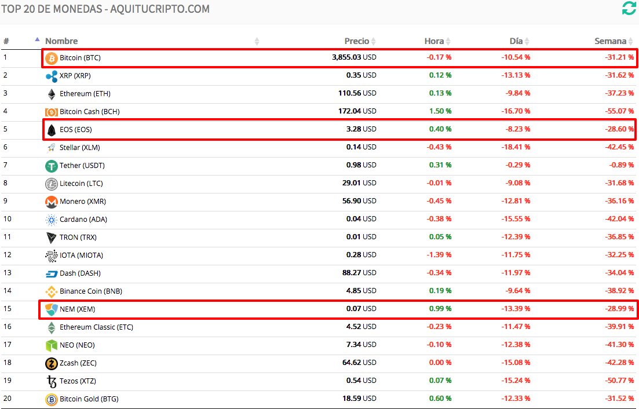639x409 pixels.
Task: Click the Zcash (ZEC) icon
Action: tap(52, 363)
